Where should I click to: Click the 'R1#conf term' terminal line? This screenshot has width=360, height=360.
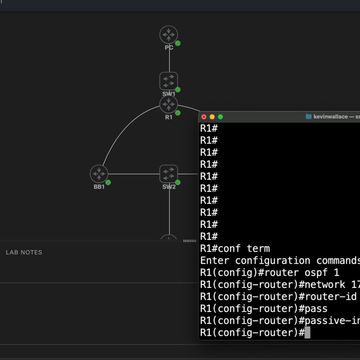point(235,248)
